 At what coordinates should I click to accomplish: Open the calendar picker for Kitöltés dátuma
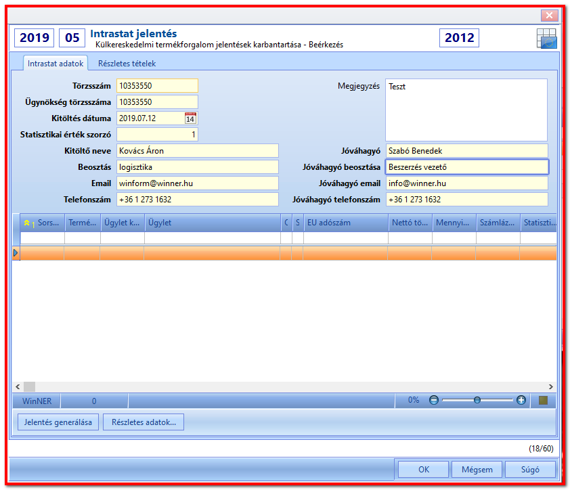pos(190,118)
